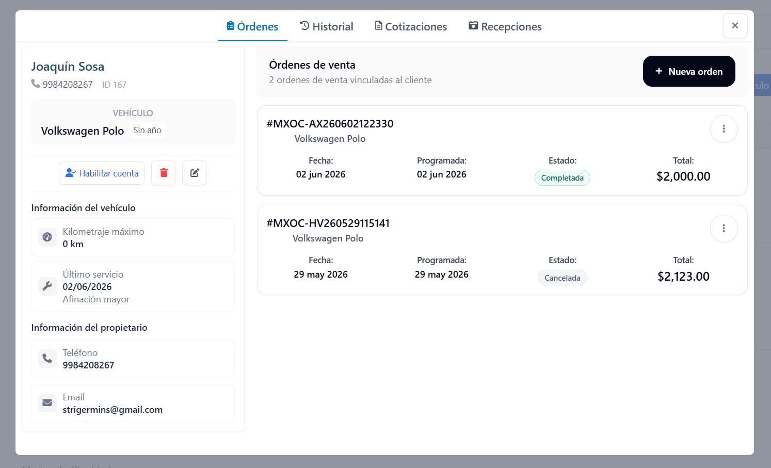Click the Nueva orden button
The height and width of the screenshot is (468, 771).
tap(689, 71)
